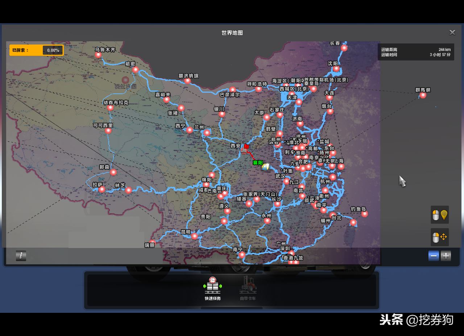Screen dimensions: 464x336
Task: Click the 那曲 city marker
Action: tap(113, 172)
